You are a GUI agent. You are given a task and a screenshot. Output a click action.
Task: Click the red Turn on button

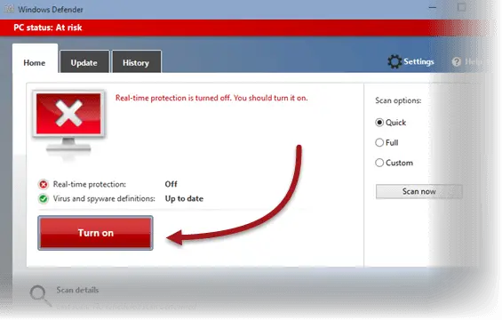tap(95, 233)
